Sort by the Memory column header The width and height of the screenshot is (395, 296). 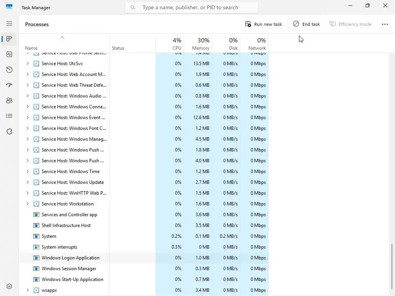pyautogui.click(x=198, y=43)
